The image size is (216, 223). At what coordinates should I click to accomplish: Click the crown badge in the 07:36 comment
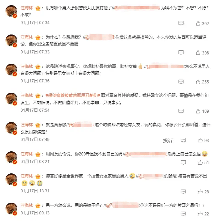[x=38, y=67]
